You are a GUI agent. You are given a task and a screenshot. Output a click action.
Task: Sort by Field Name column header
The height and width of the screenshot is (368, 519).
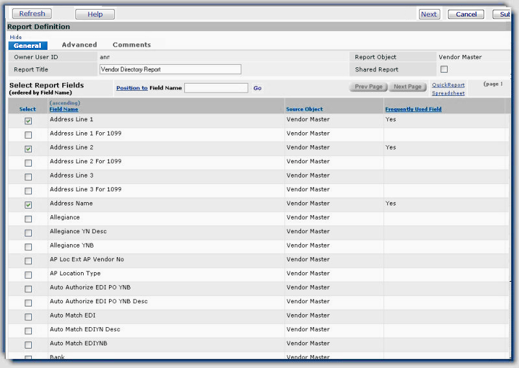click(x=64, y=109)
